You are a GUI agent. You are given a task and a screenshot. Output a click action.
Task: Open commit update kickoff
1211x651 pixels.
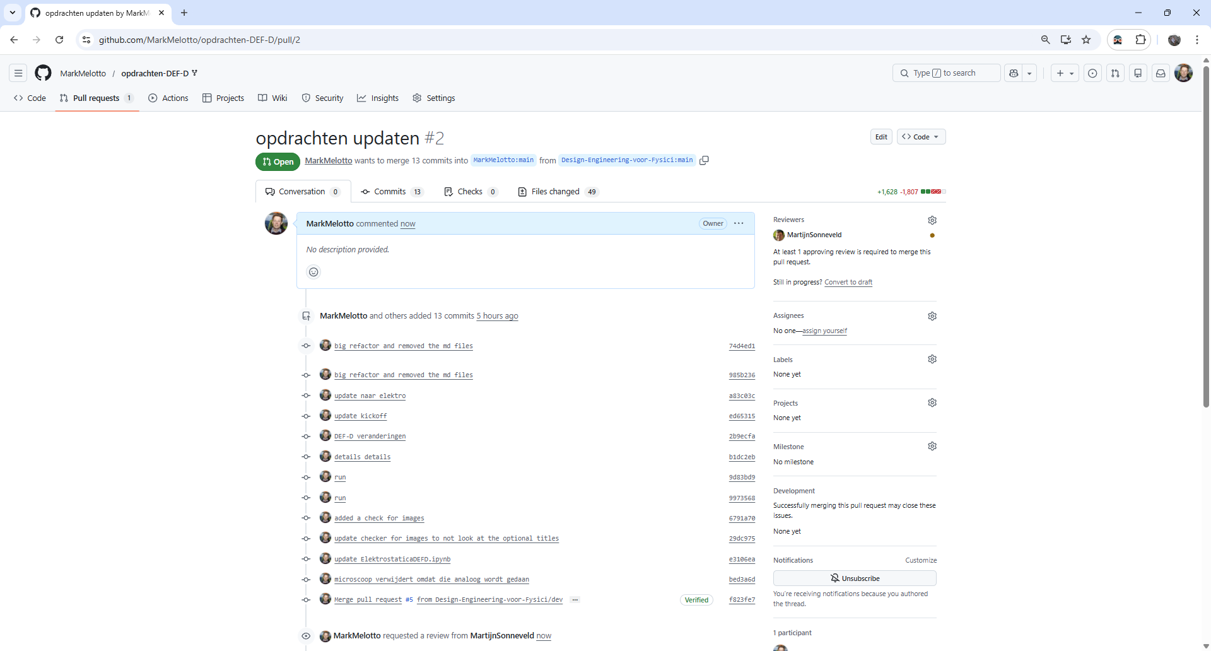(360, 416)
